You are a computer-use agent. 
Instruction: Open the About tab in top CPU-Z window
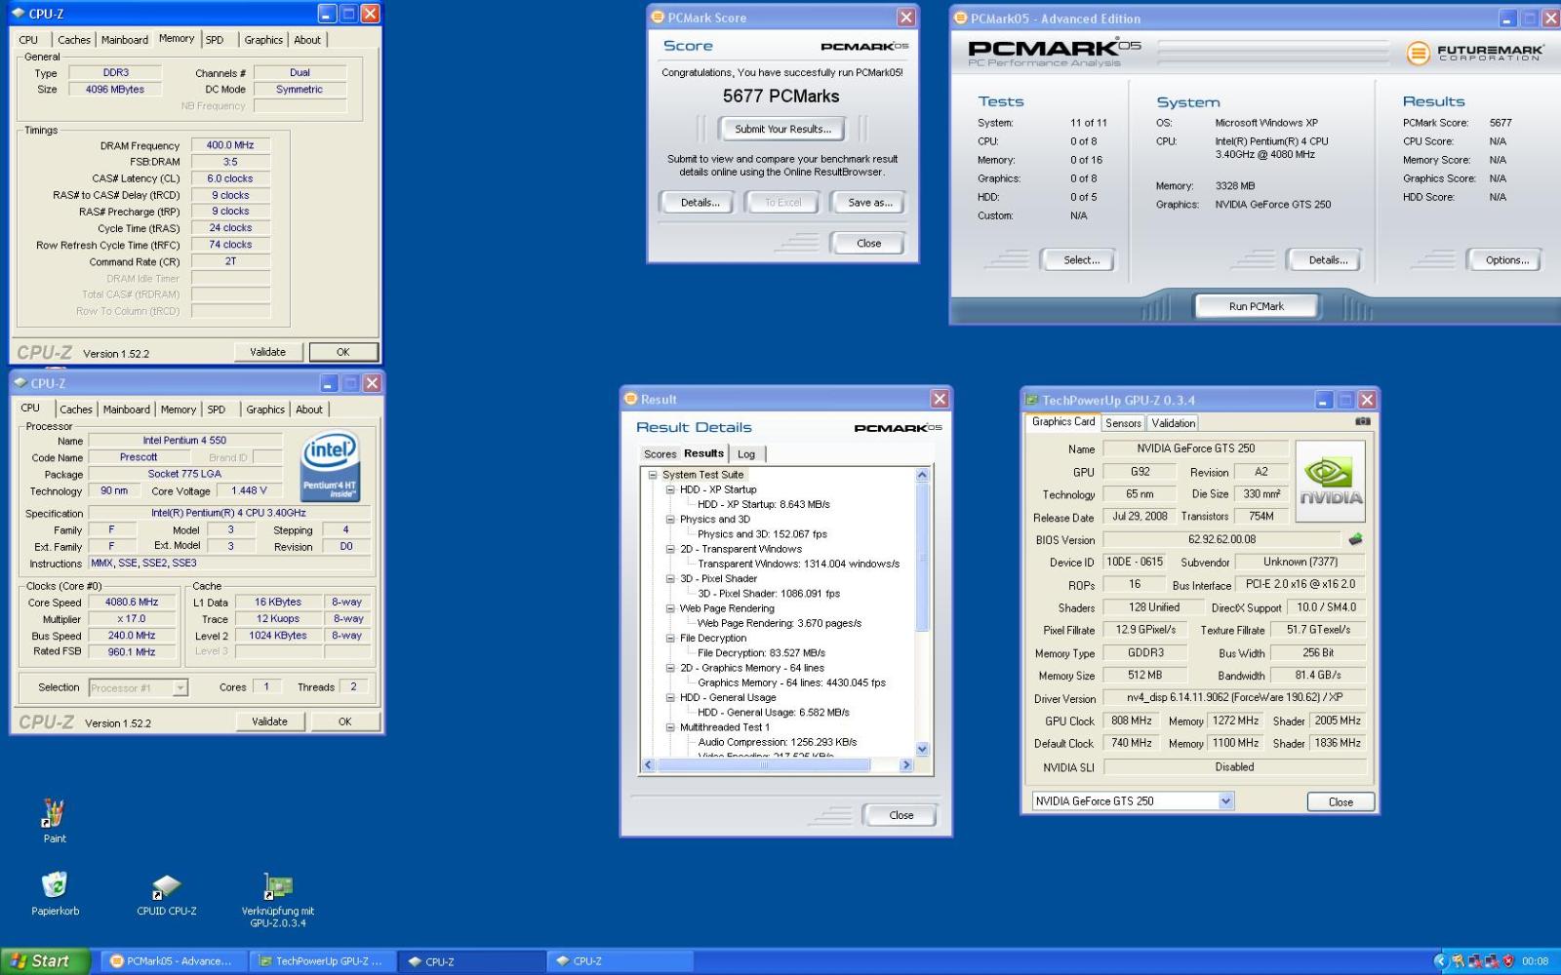(x=307, y=40)
